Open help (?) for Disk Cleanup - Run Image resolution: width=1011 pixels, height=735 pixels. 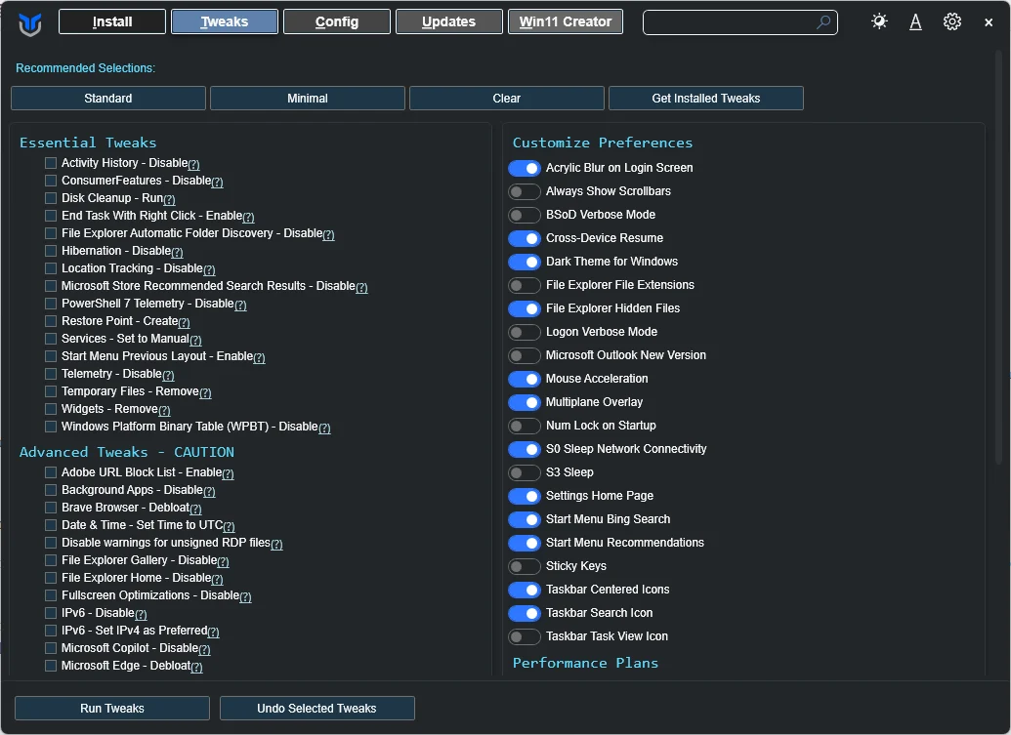point(170,199)
